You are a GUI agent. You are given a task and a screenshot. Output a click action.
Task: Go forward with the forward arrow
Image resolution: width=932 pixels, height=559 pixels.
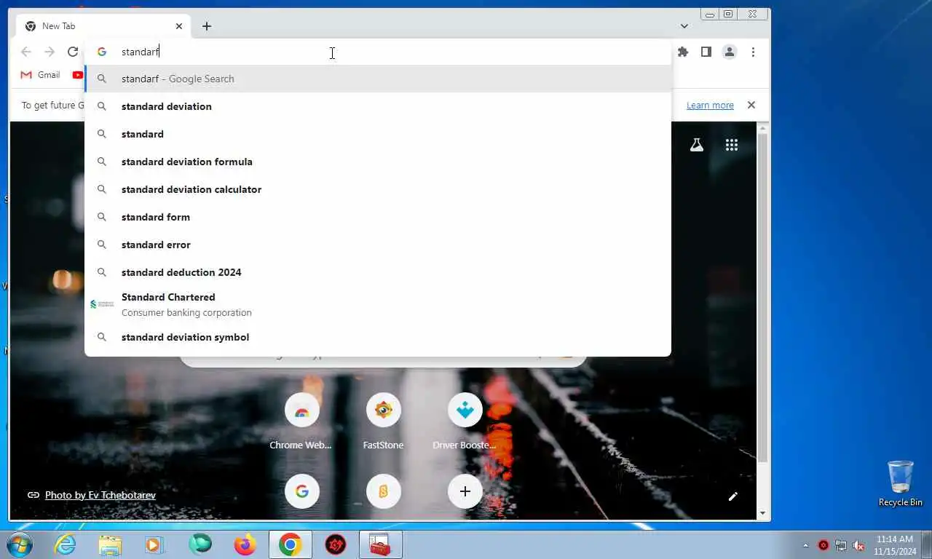pyautogui.click(x=50, y=52)
